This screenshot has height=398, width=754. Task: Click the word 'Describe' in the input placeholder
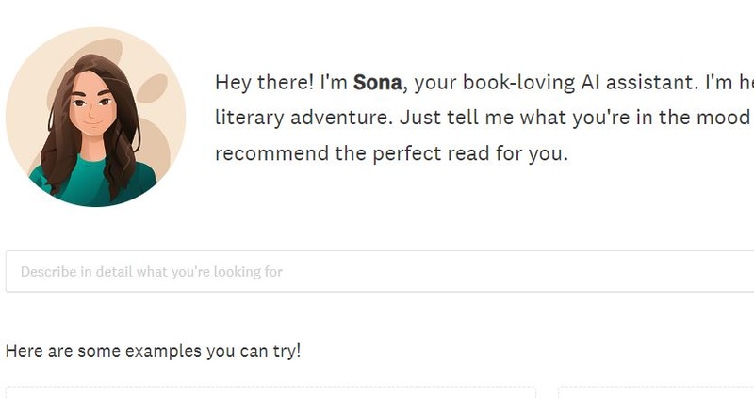pyautogui.click(x=49, y=272)
